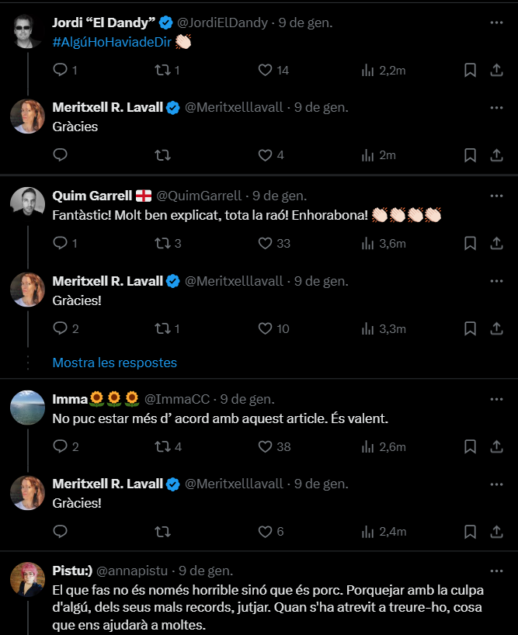Viewport: 518px width, 635px height.
Task: Open more options menu on Pistu's tweet
Action: [x=497, y=571]
